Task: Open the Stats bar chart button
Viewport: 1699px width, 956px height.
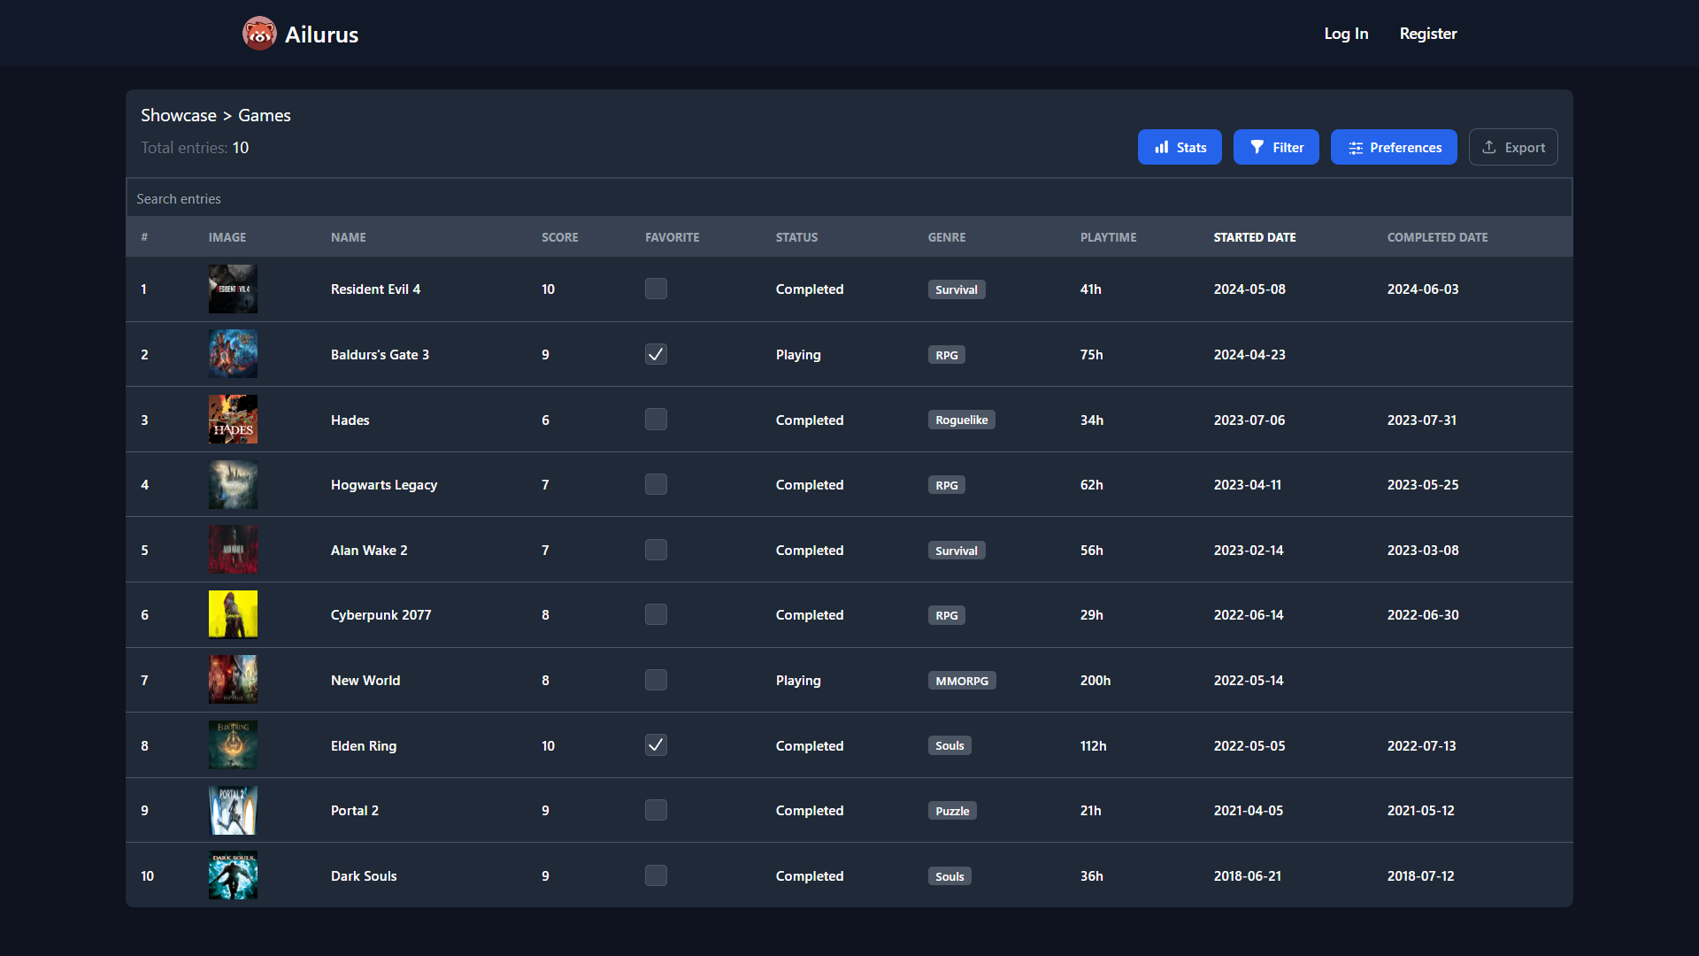Action: coord(1180,147)
